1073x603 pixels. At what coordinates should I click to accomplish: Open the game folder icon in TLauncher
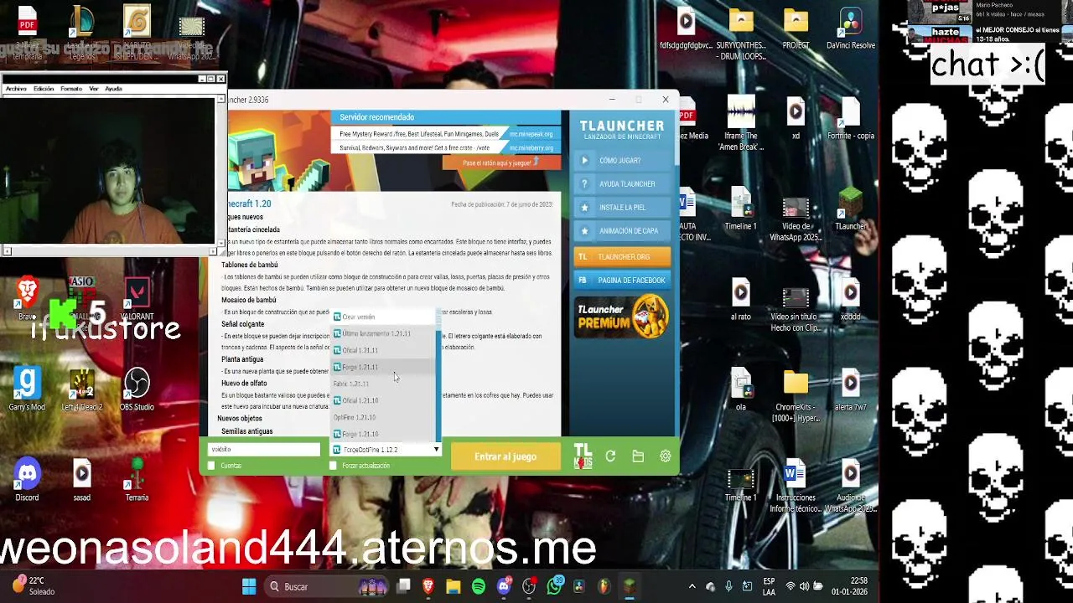click(x=638, y=456)
